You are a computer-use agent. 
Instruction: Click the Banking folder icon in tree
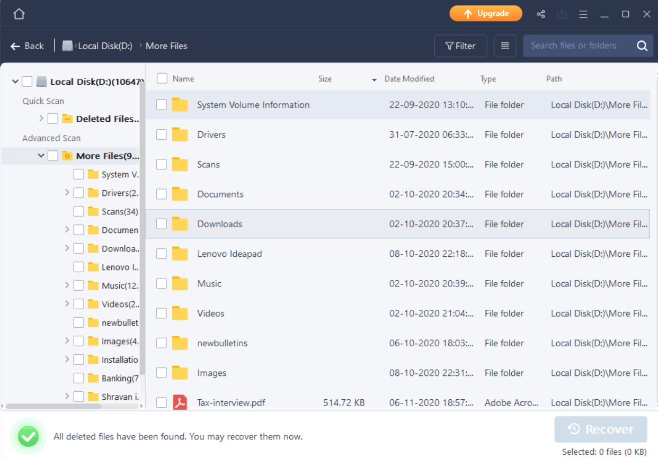point(93,378)
